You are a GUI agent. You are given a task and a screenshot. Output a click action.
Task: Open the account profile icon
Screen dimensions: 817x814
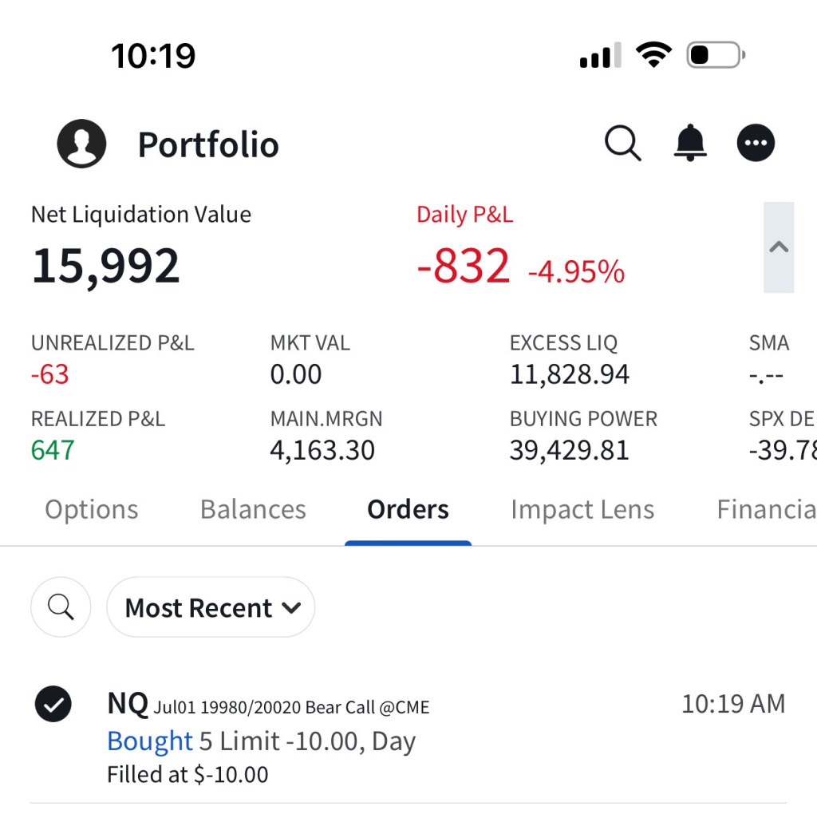(x=81, y=144)
